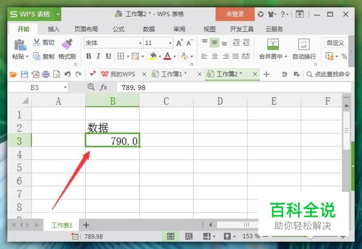The image size is (362, 249).
Task: Click the save floppy disk icon
Action: [x=25, y=74]
